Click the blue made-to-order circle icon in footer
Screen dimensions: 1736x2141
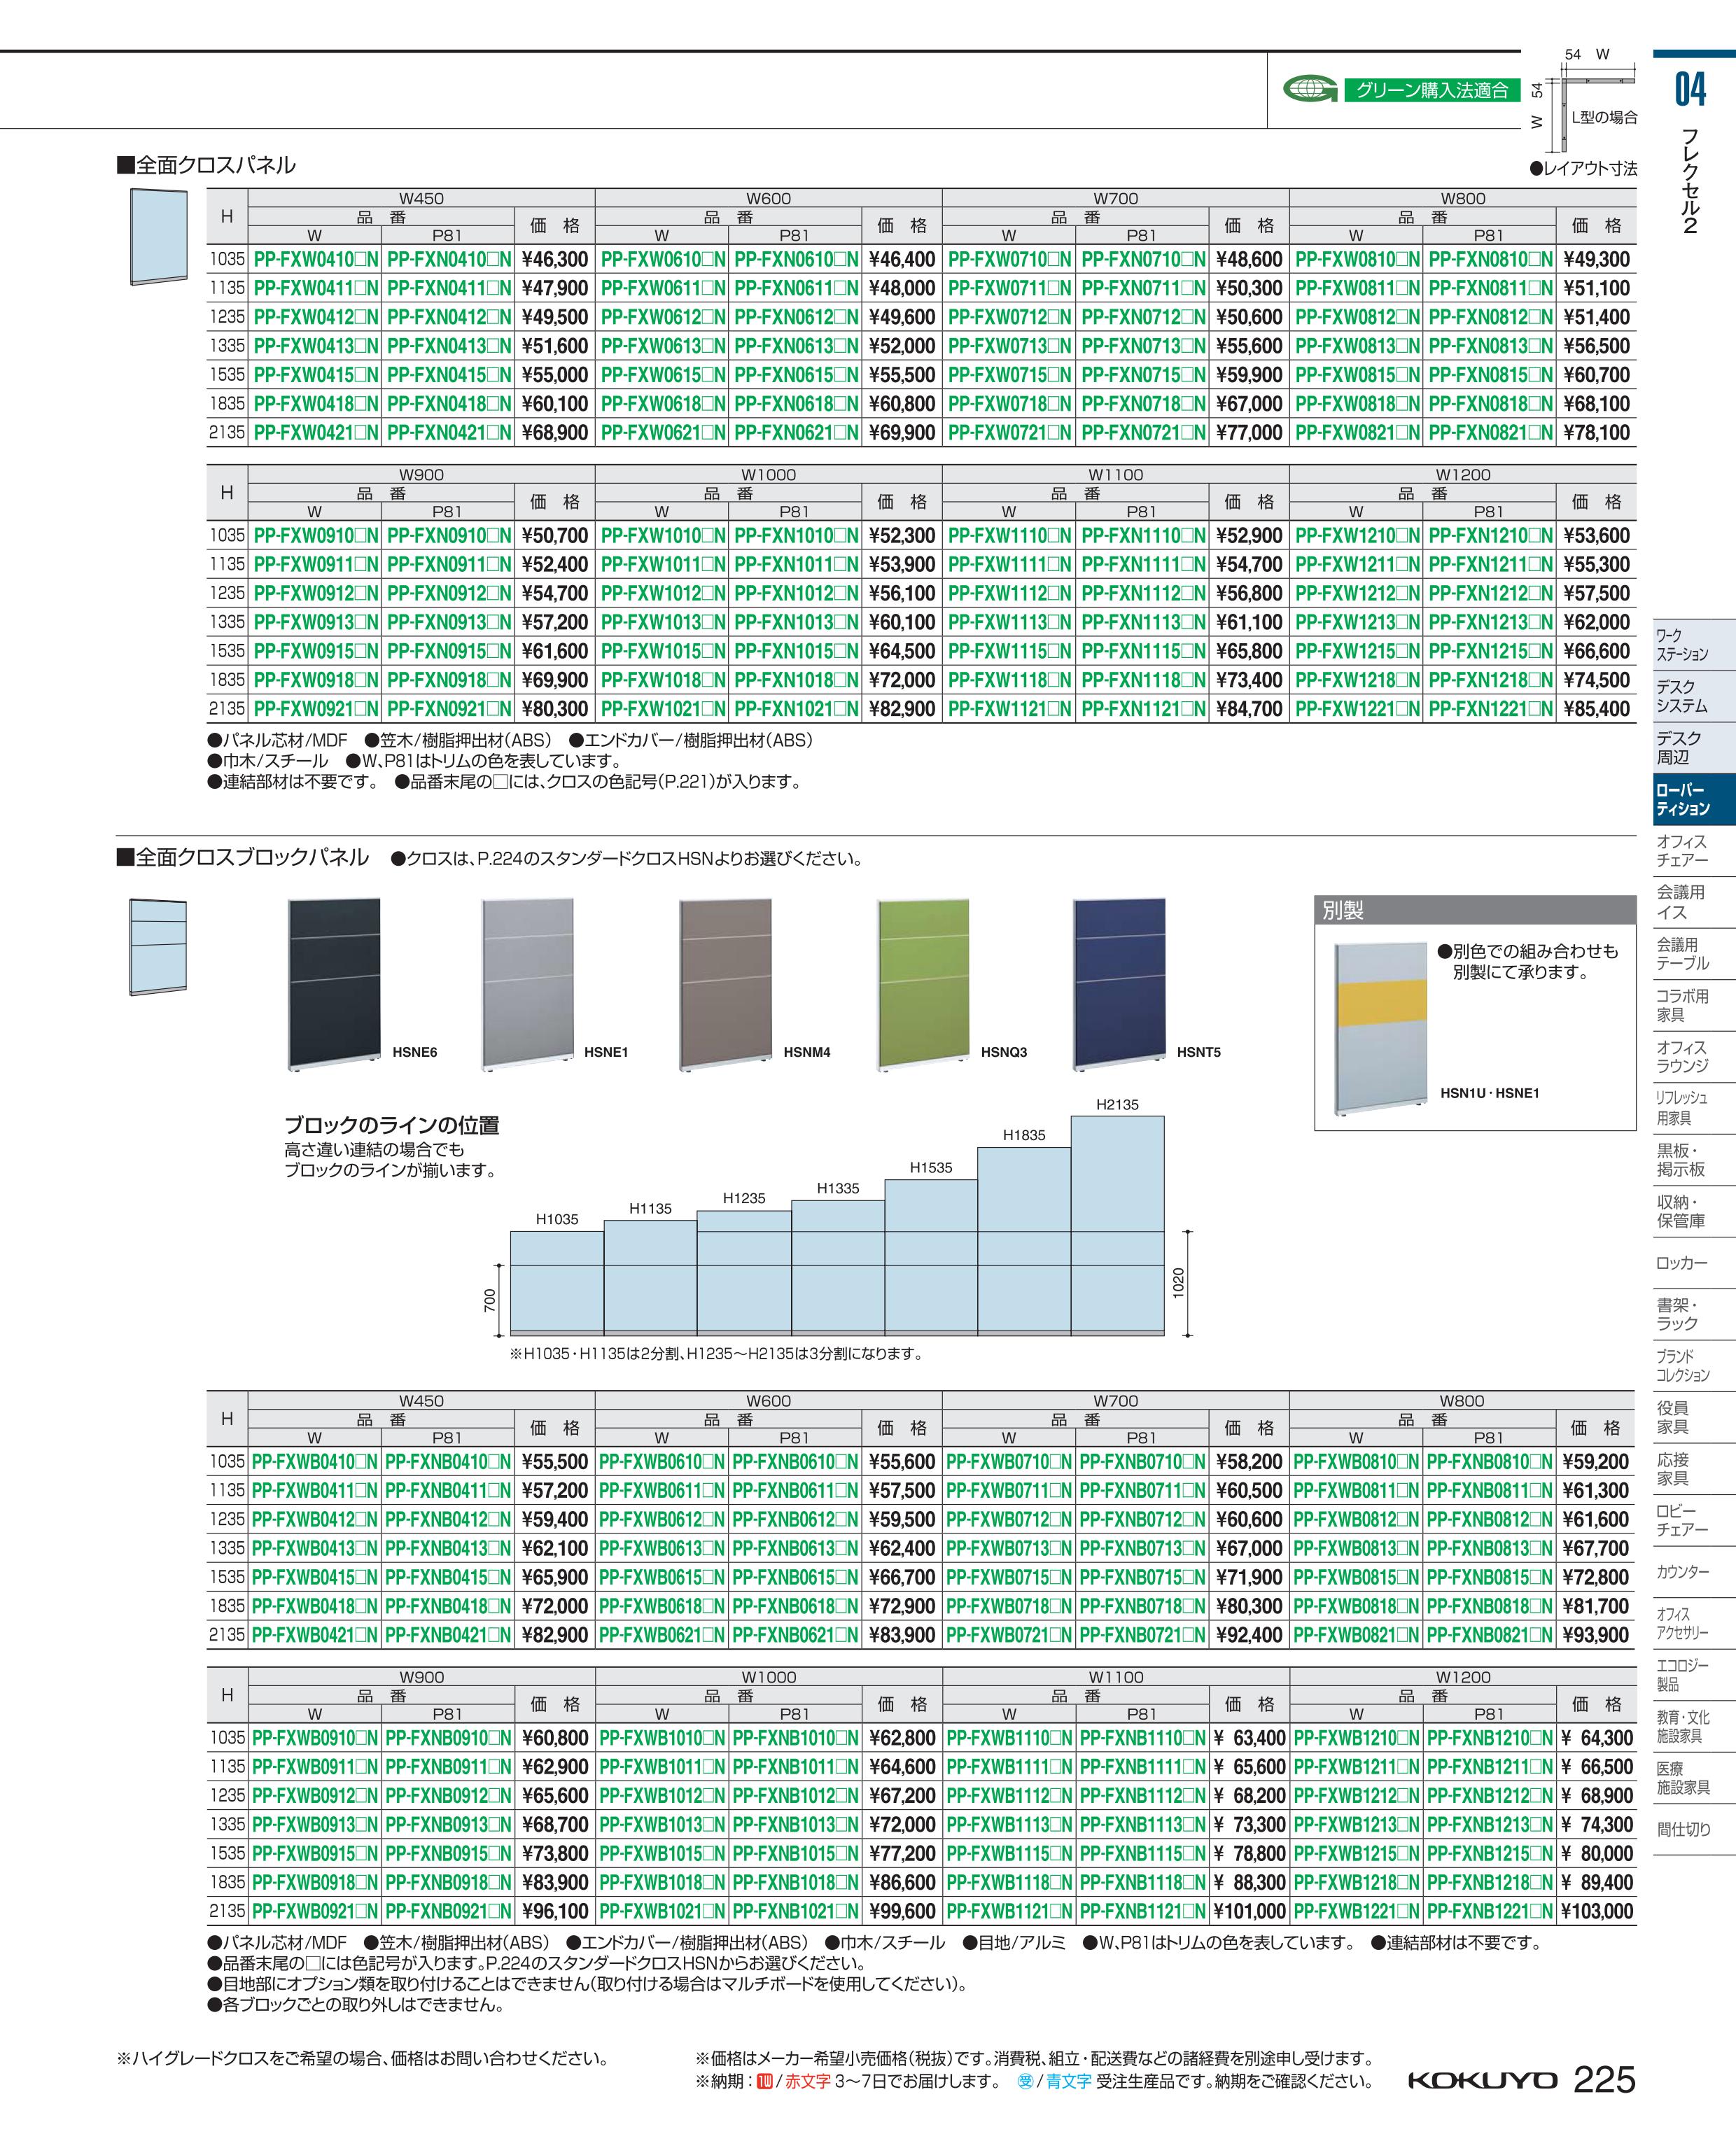coord(1025,2081)
